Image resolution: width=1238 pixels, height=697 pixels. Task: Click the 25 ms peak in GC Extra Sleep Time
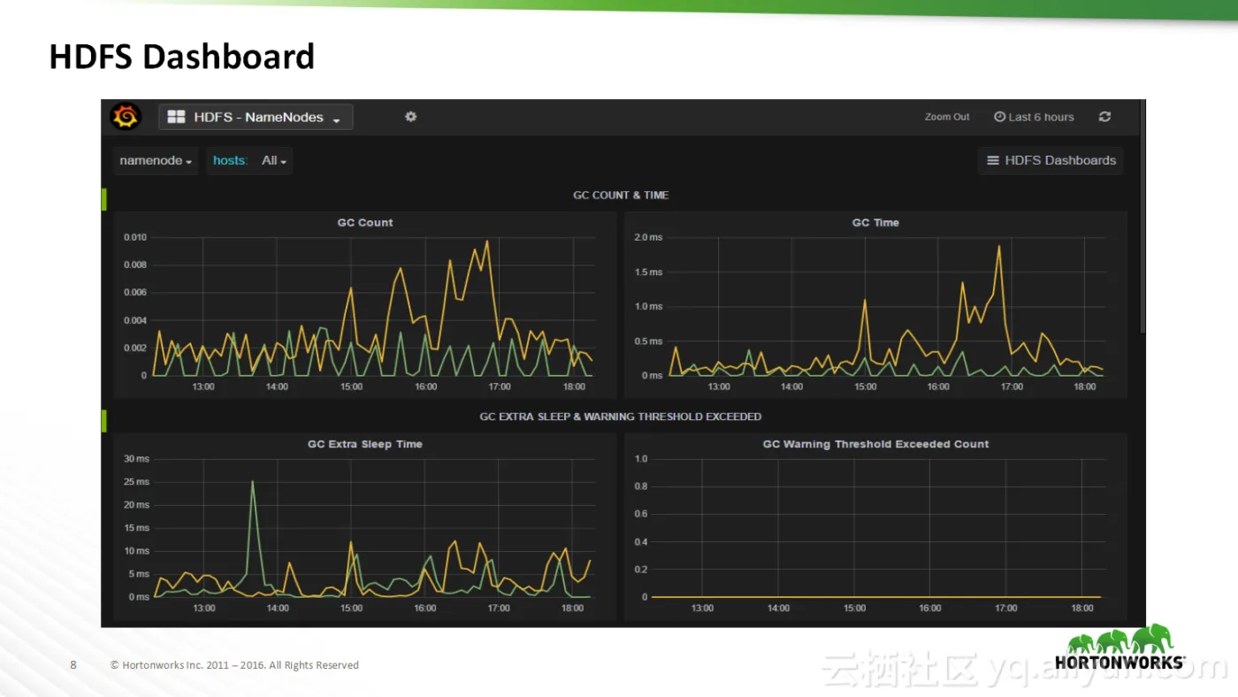click(253, 482)
